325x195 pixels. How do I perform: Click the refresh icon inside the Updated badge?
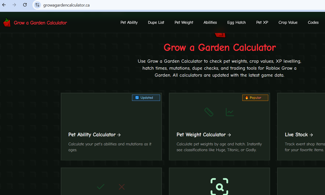pos(137,98)
